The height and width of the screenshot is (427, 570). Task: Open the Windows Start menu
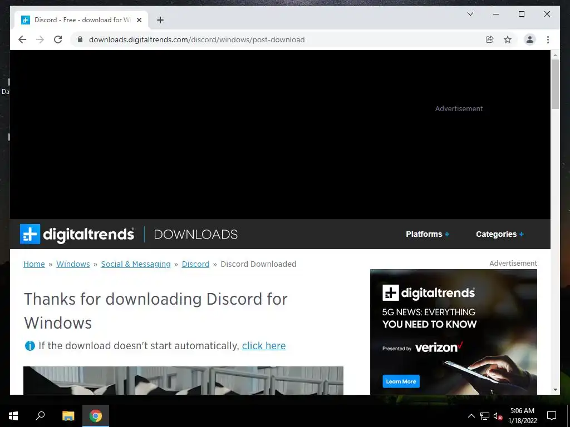(x=13, y=416)
